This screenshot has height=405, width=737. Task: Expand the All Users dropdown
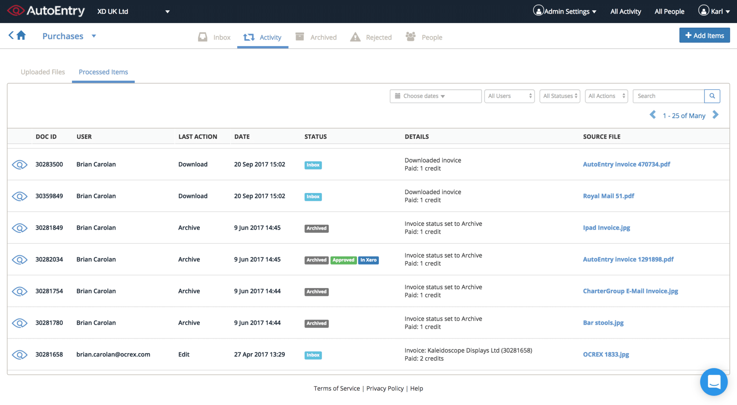pyautogui.click(x=509, y=95)
